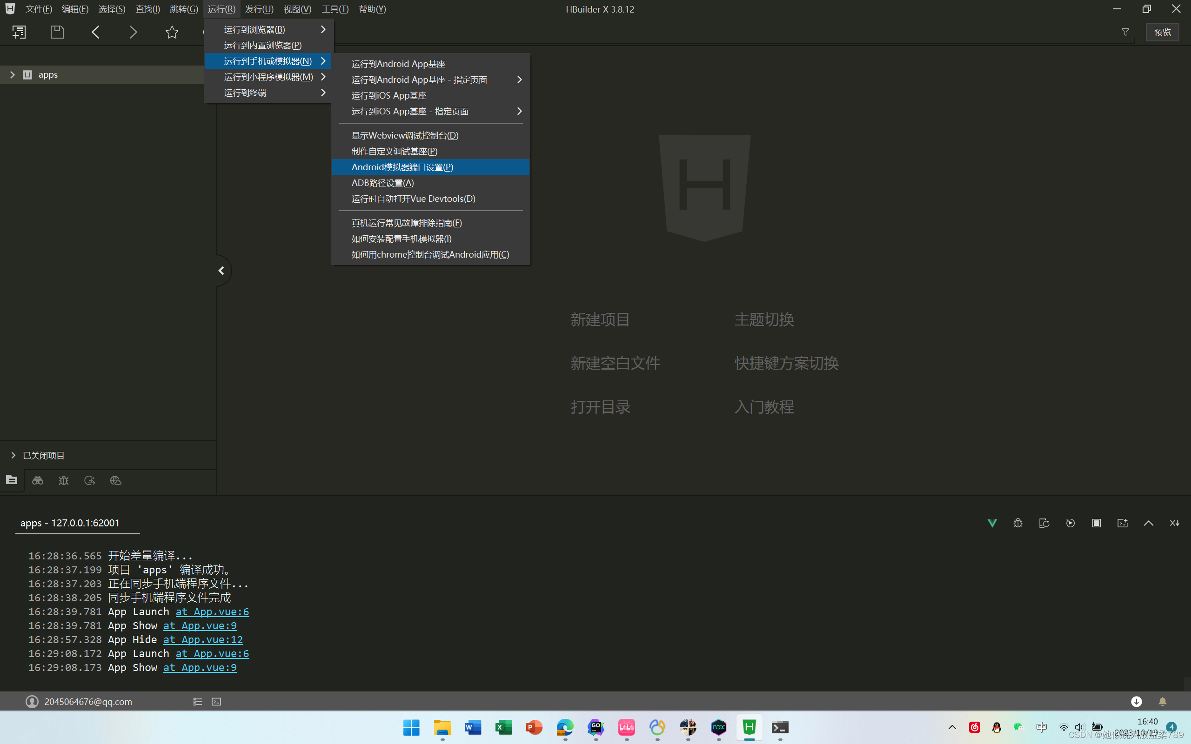Open the notifications bell icon

pyautogui.click(x=1163, y=702)
